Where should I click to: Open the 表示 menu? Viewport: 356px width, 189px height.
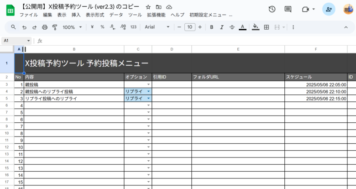62,15
